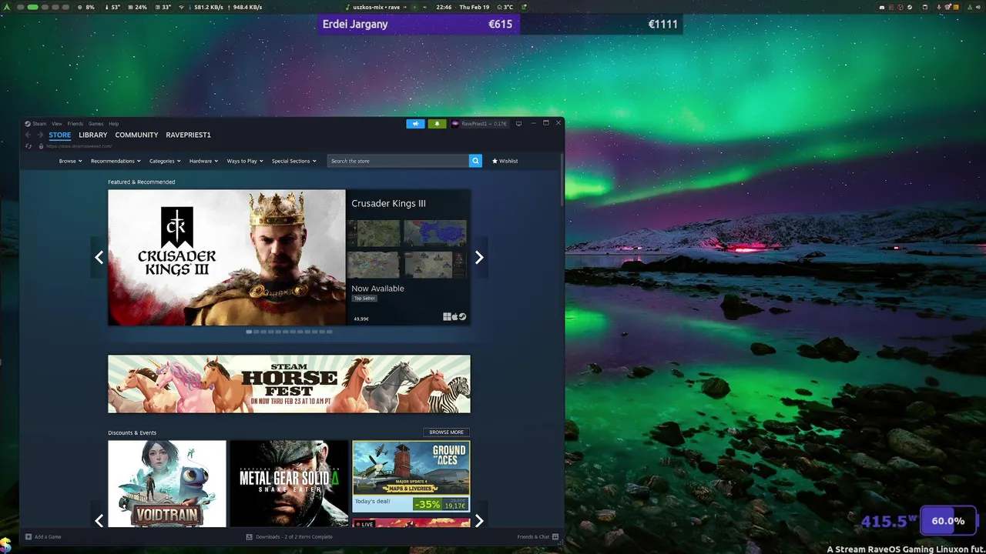Open the Steam Horse Fest banner
Screen dimensions: 986x554
[x=289, y=384]
